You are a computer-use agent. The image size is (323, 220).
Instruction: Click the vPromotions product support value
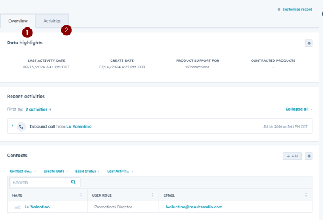point(197,67)
